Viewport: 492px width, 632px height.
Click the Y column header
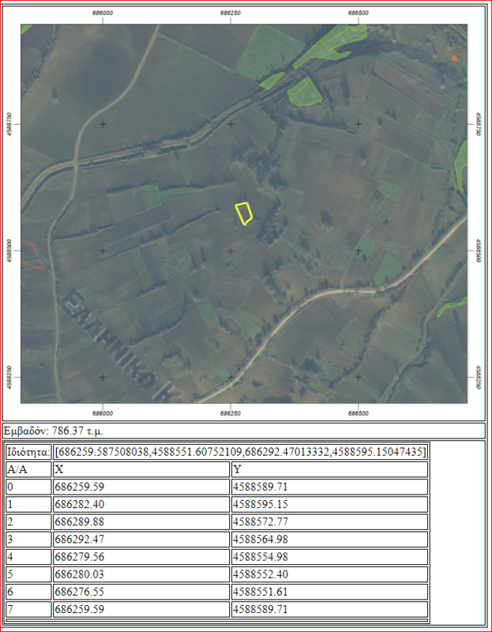pos(329,469)
